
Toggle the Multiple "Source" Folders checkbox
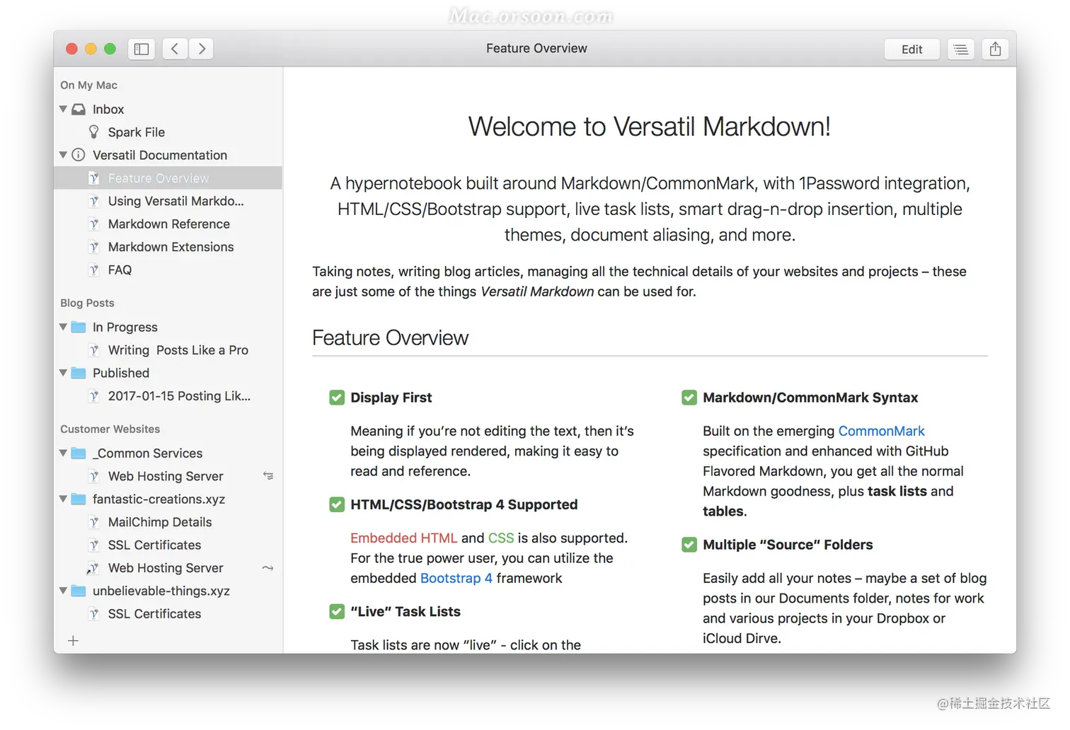(689, 545)
